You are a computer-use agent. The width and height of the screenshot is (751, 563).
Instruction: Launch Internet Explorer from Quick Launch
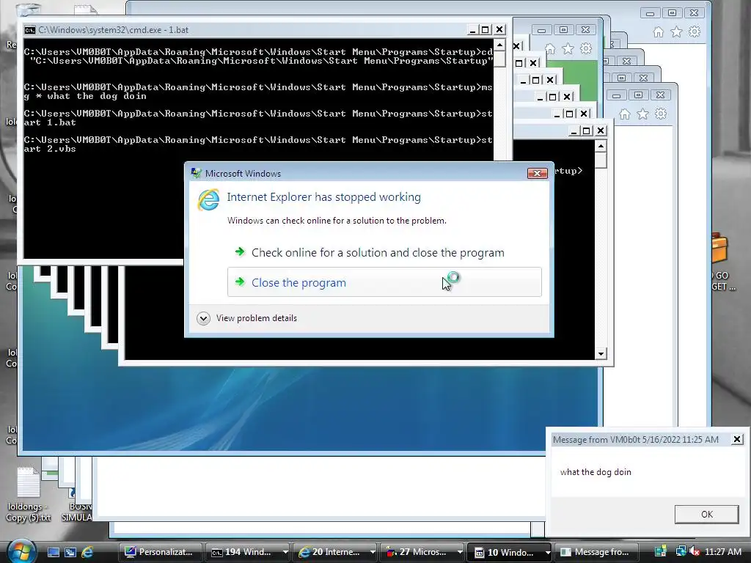[x=87, y=552]
